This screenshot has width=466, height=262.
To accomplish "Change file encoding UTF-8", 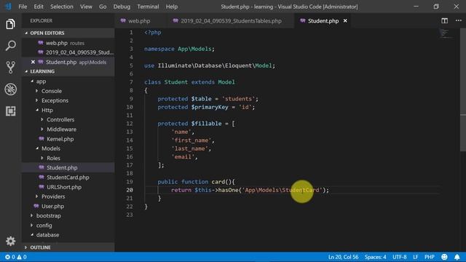I will point(400,257).
